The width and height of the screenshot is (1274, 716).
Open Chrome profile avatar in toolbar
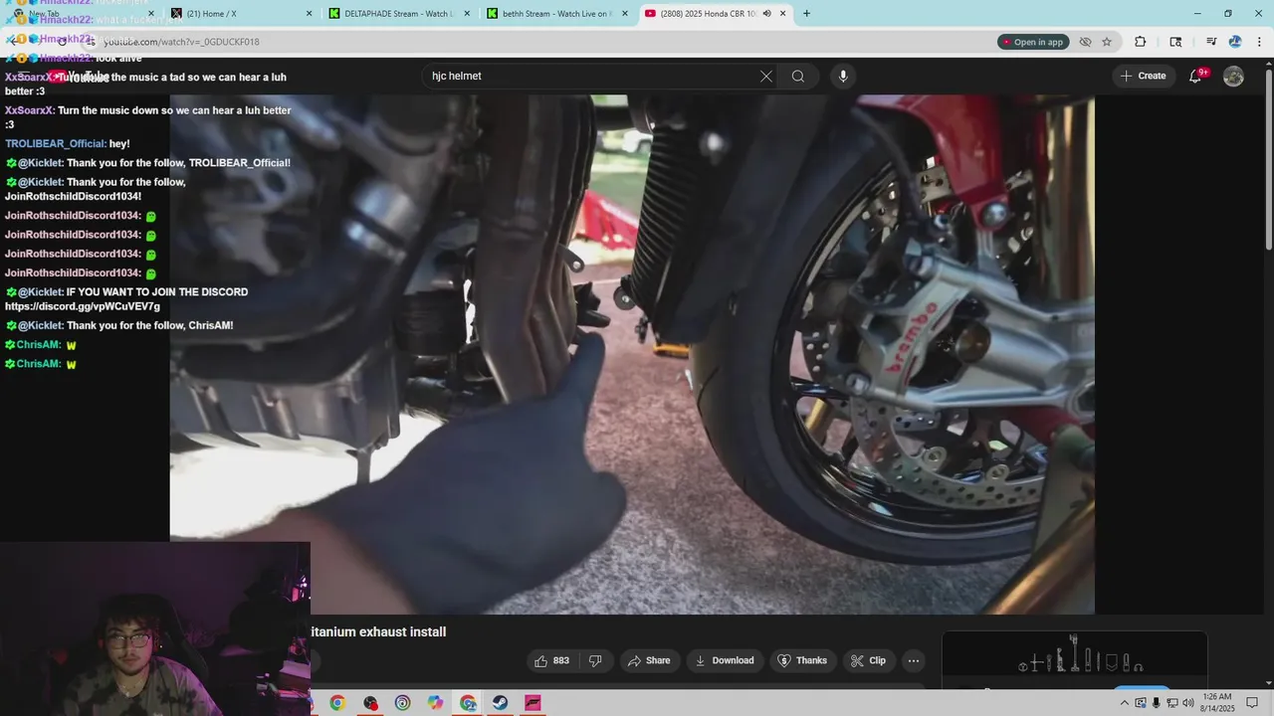point(1235,42)
